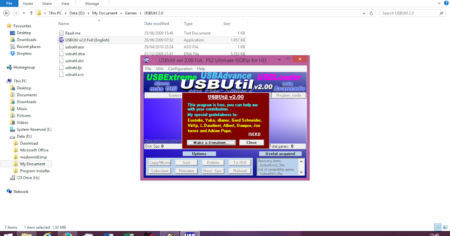Click scroll-up arrow in Useful acquired box
This screenshot has height=236, width=450.
tap(301, 161)
